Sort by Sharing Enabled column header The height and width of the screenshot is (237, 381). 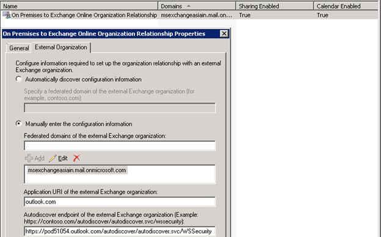pos(275,6)
